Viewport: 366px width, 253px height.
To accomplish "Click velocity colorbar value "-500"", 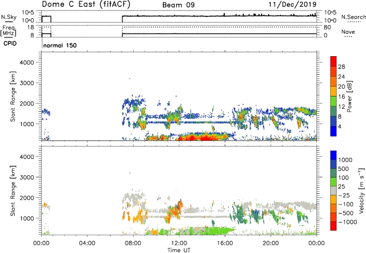I will pyautogui.click(x=346, y=213).
